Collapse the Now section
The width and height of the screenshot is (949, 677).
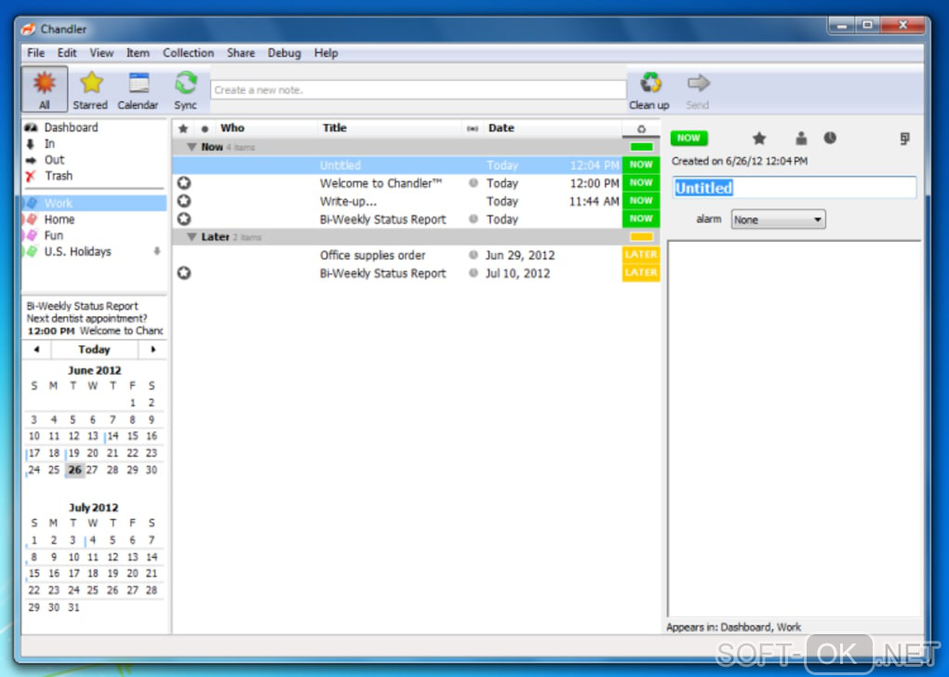(x=192, y=147)
